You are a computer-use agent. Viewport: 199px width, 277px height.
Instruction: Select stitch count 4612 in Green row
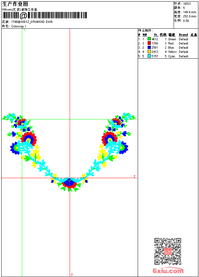pyautogui.click(x=155, y=39)
